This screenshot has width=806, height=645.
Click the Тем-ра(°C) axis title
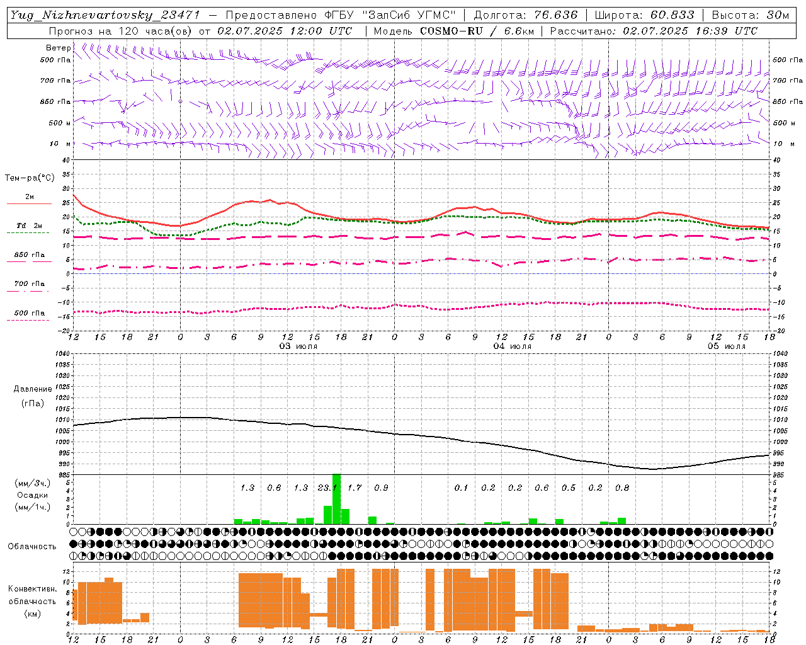click(x=30, y=178)
